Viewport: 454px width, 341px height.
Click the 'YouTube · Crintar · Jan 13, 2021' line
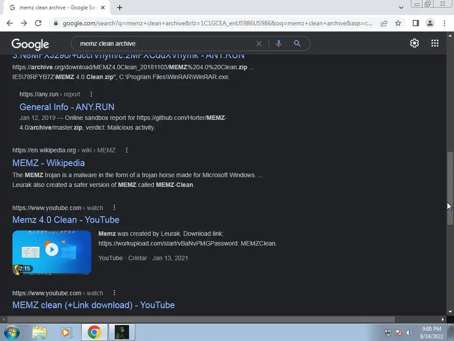coord(143,258)
